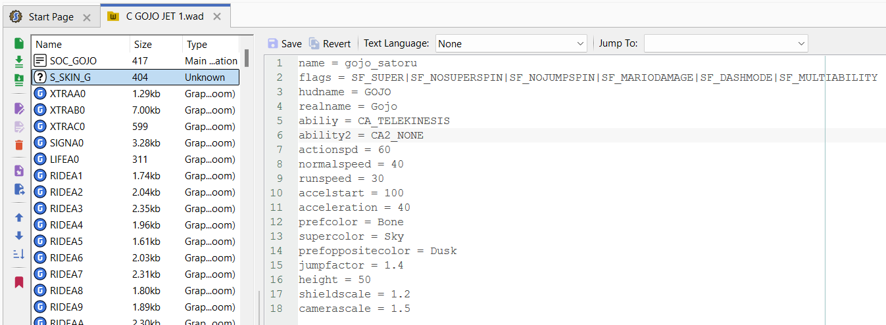Click line 'prefcolor = Bone'
This screenshot has height=325, width=886.
point(351,222)
